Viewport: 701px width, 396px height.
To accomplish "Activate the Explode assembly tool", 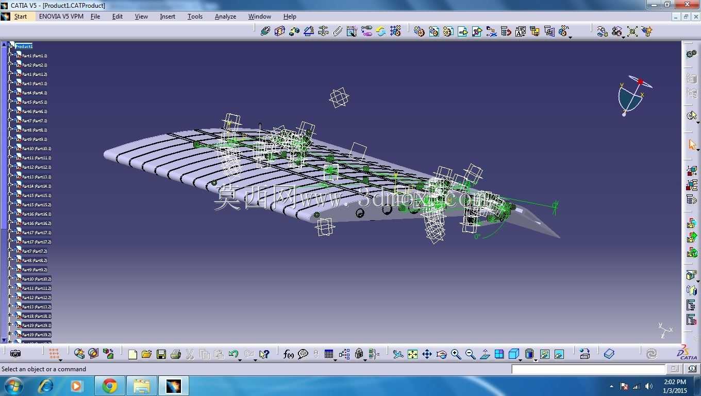I will pyautogui.click(x=632, y=31).
